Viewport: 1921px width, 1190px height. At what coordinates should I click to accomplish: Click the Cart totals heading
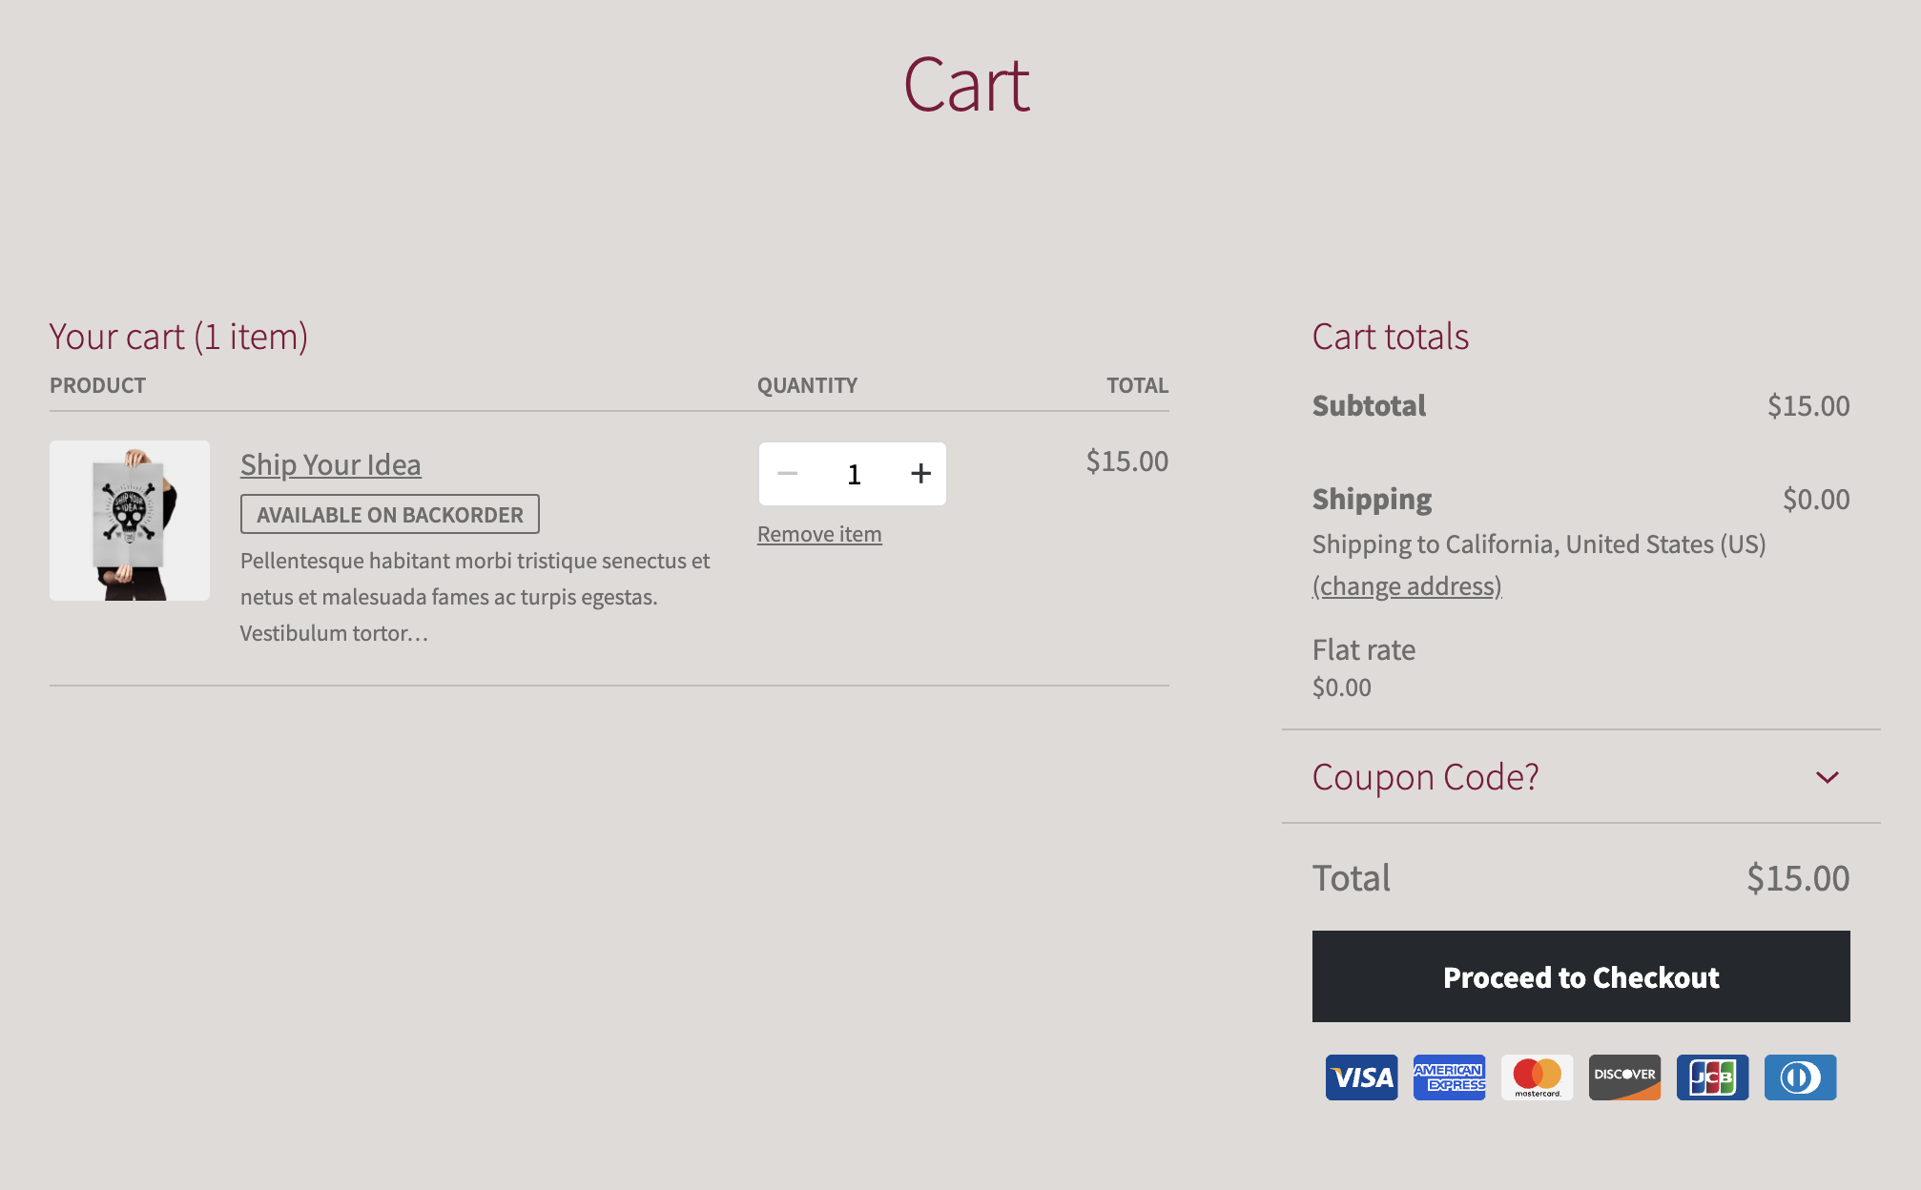point(1391,336)
